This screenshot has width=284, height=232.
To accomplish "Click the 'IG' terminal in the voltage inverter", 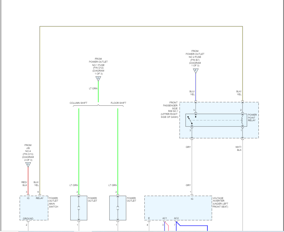I will [192, 199].
